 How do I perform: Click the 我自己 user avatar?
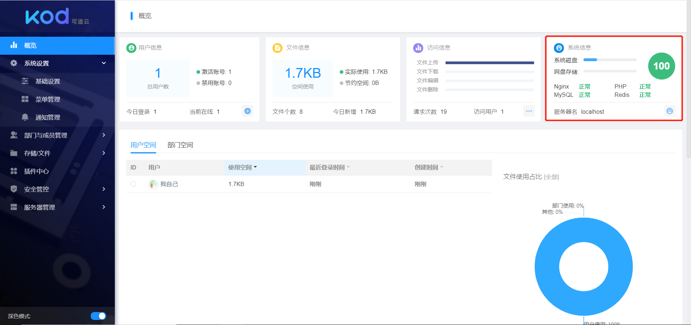click(153, 184)
